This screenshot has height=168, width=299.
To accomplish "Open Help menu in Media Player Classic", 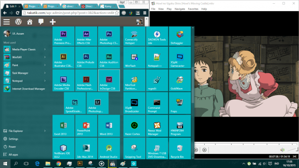I will [x=204, y=9].
